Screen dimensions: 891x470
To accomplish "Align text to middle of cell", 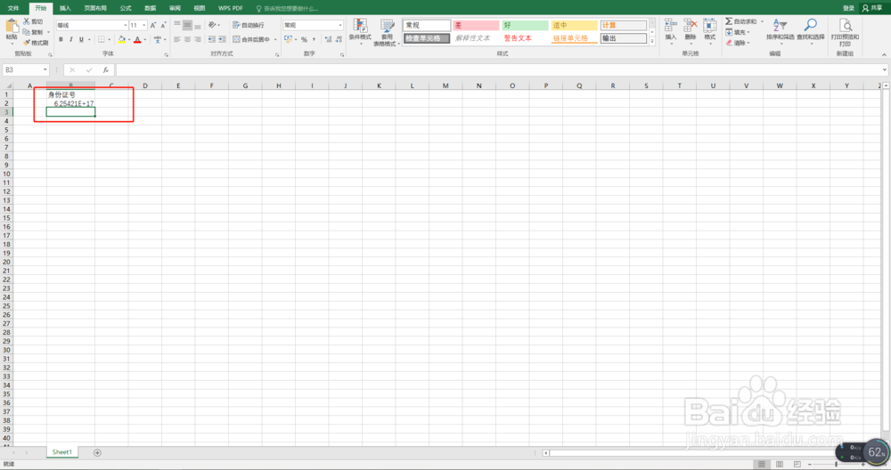I will point(187,25).
